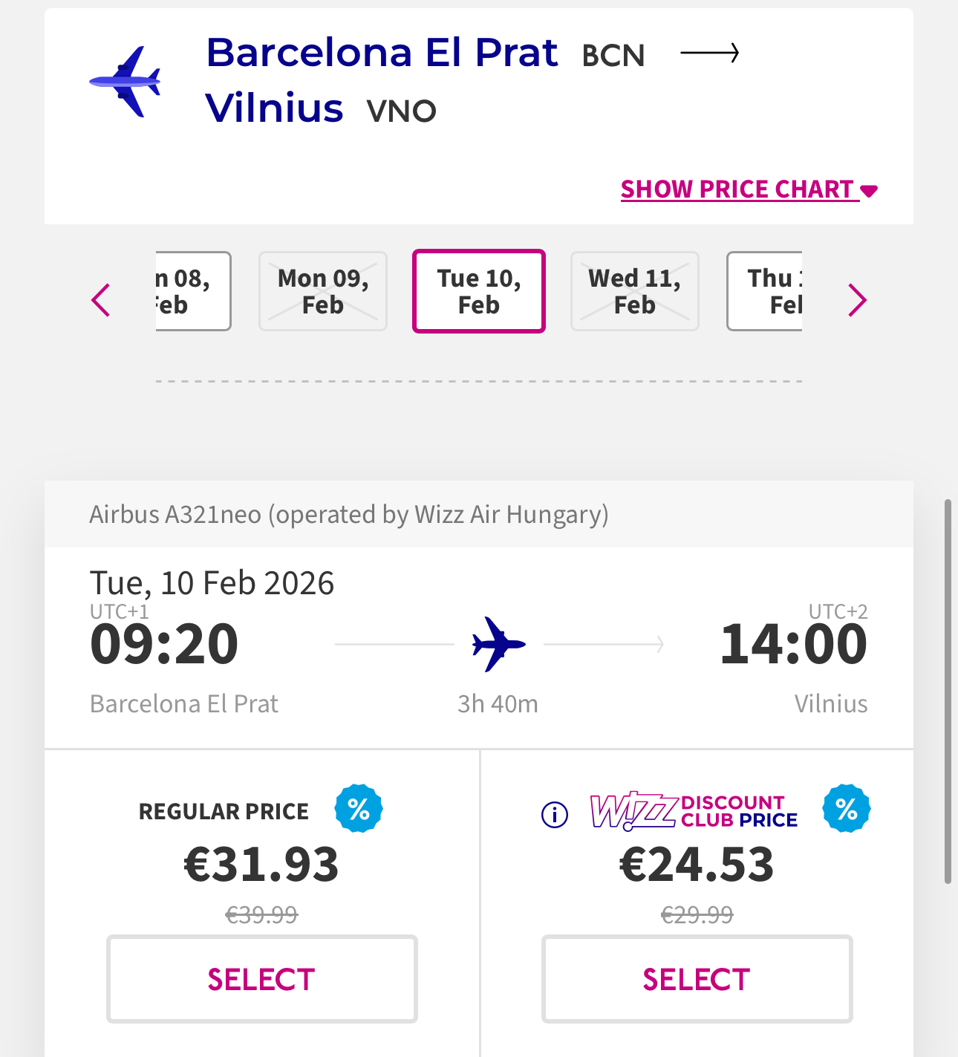The image size is (958, 1057).
Task: Select the Discount Club €24.53 fare
Action: (x=697, y=979)
